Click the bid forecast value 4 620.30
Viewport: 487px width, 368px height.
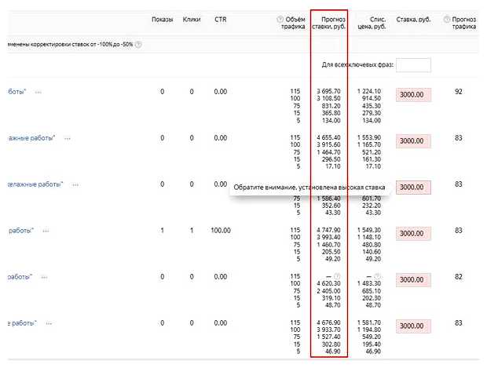(x=328, y=283)
